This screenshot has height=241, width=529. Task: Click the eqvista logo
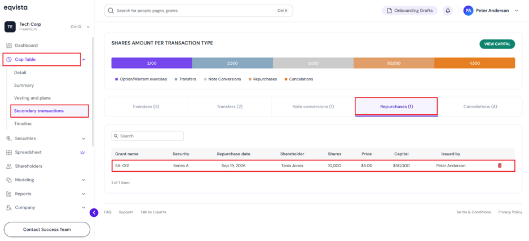(16, 8)
